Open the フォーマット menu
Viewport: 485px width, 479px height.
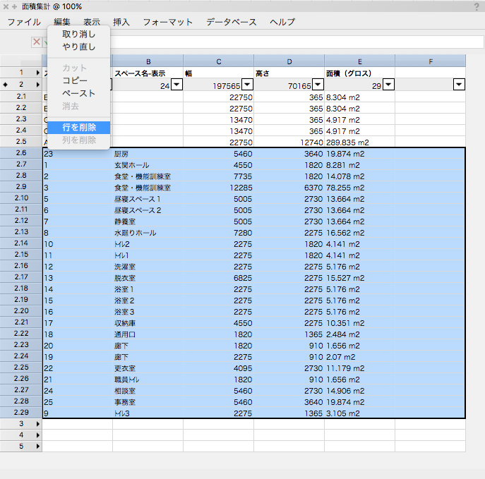[x=168, y=22]
